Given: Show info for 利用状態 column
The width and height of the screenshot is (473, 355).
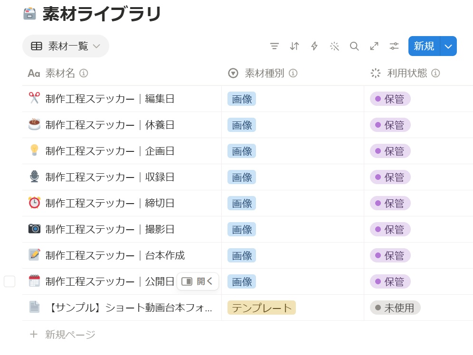Looking at the screenshot, I should (435, 73).
